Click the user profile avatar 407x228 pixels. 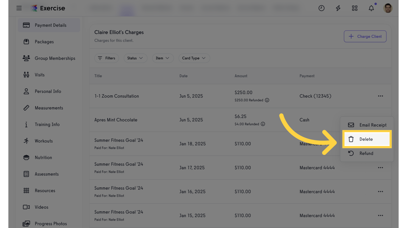click(388, 8)
